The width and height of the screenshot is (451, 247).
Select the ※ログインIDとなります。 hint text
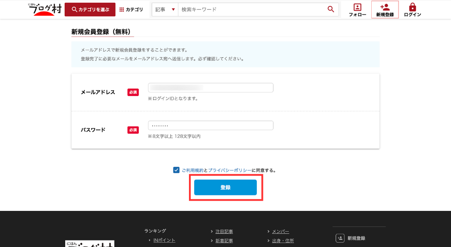(x=173, y=99)
